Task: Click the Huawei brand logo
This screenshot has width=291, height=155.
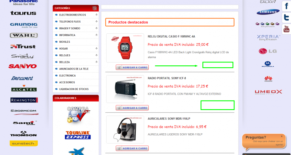Action: [x=268, y=79]
